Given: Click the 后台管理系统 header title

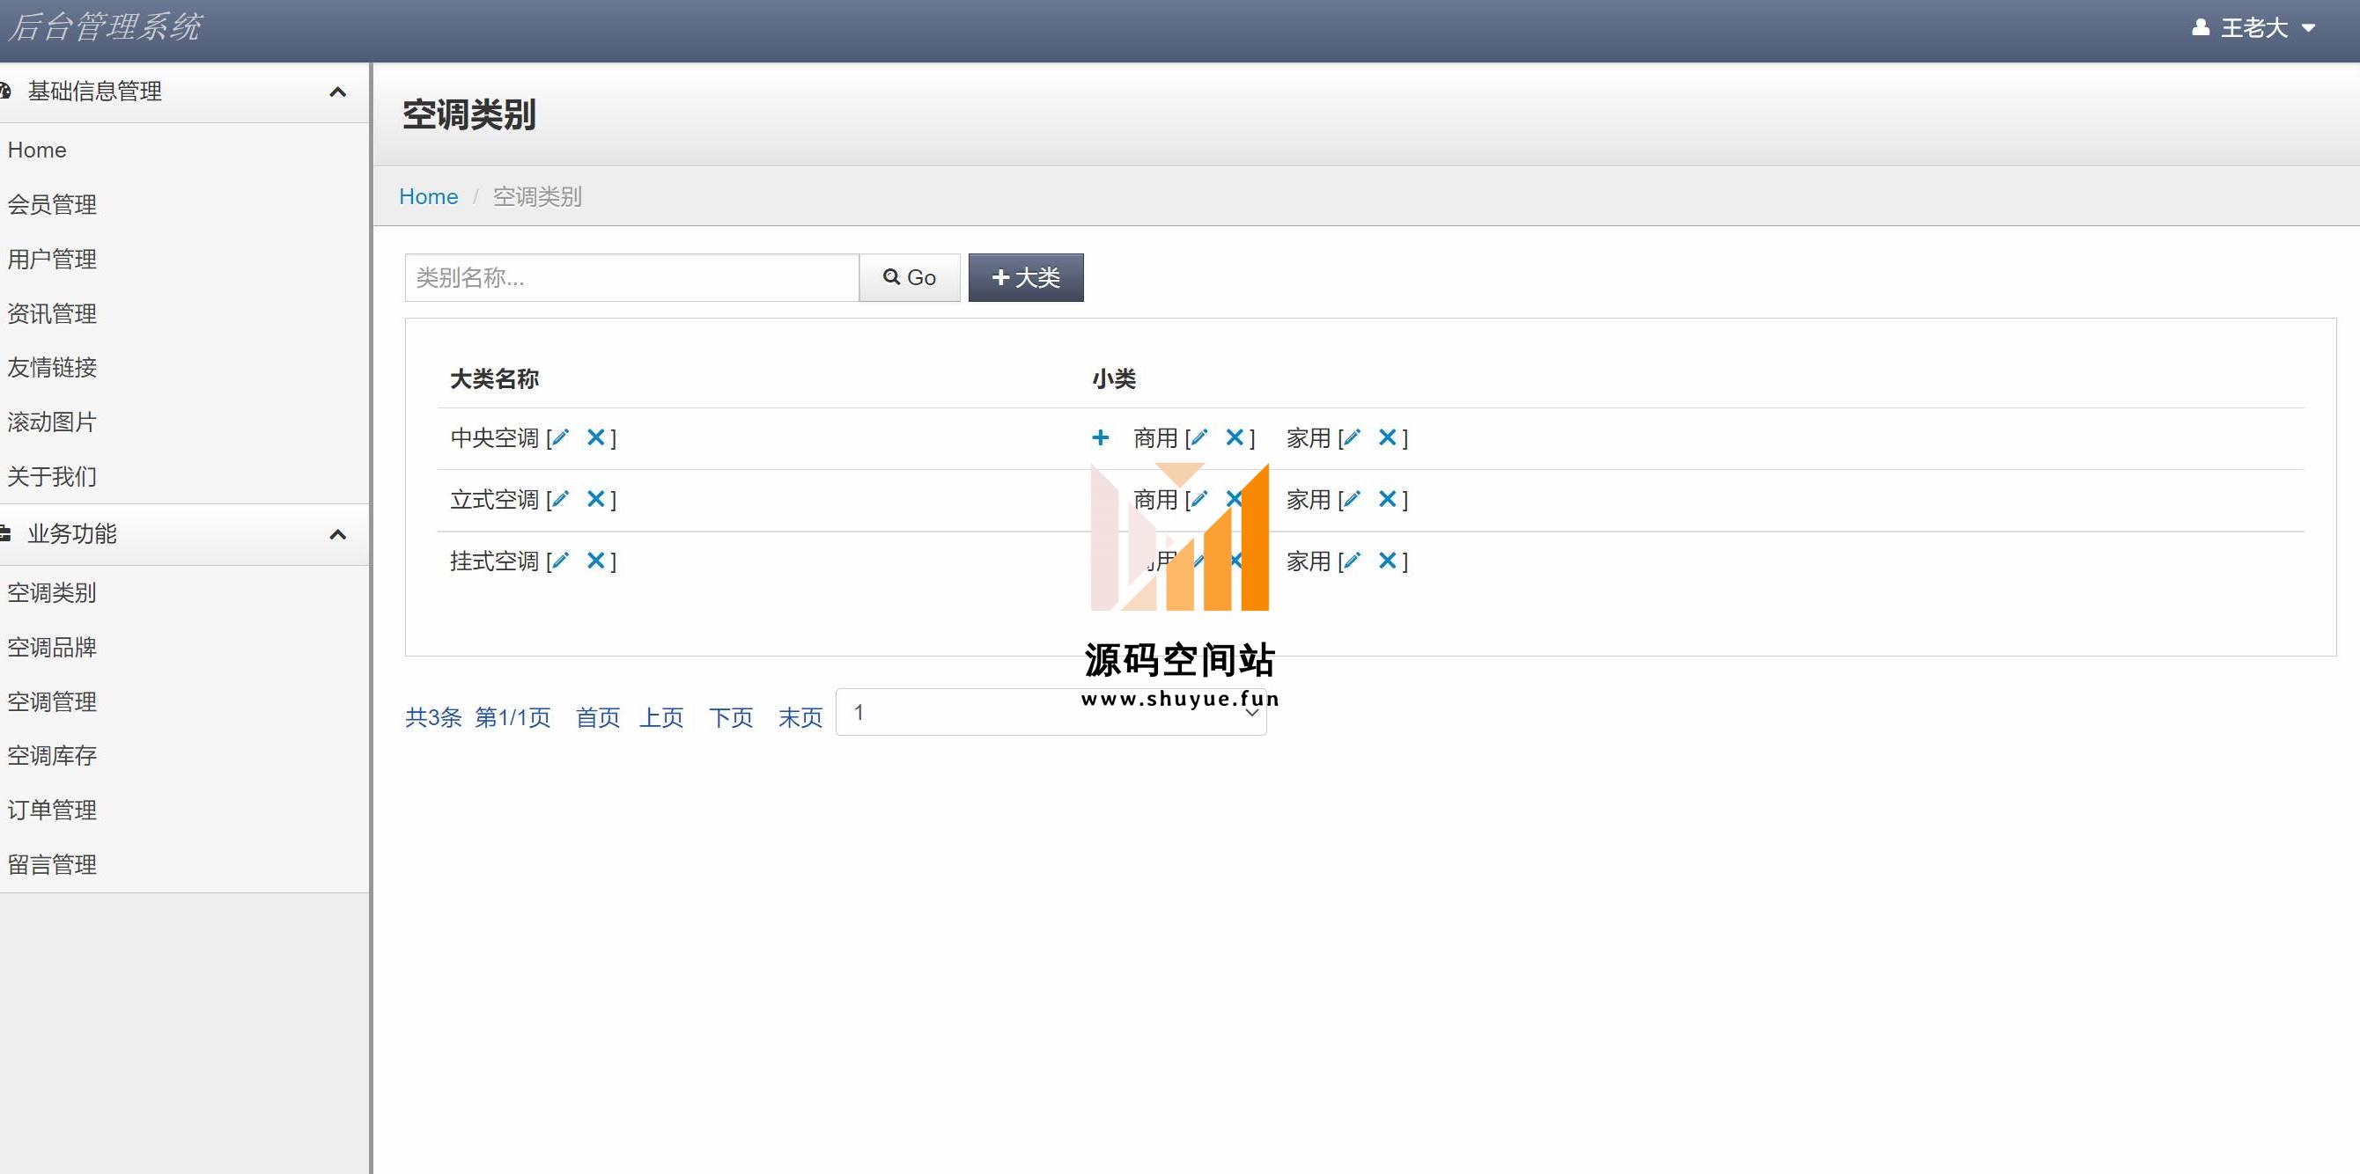Looking at the screenshot, I should pos(105,26).
